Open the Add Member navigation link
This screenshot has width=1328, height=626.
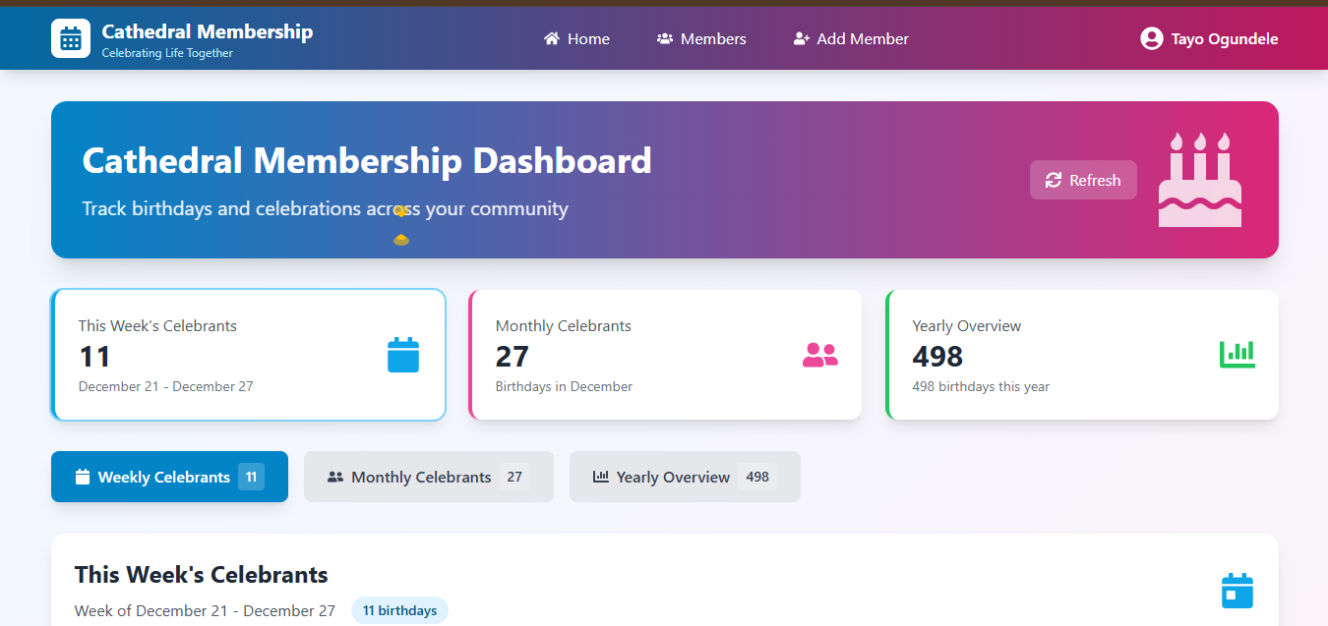[x=851, y=38]
